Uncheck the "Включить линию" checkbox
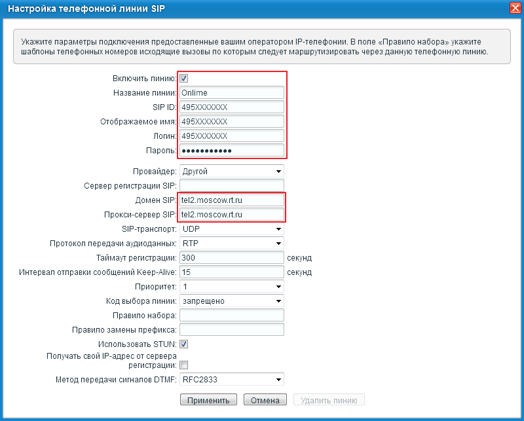Viewport: 524px width, 421px height. (184, 78)
